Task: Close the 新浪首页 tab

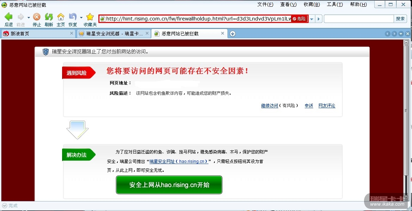Action: pyautogui.click(x=72, y=34)
